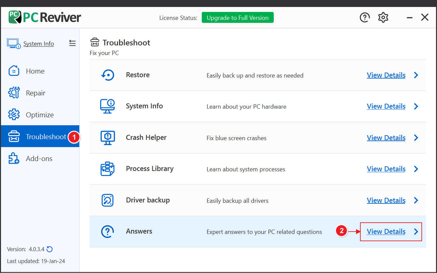Expand Crash Helper row chevron arrow
Screen dimensions: 437x273
click(416, 138)
